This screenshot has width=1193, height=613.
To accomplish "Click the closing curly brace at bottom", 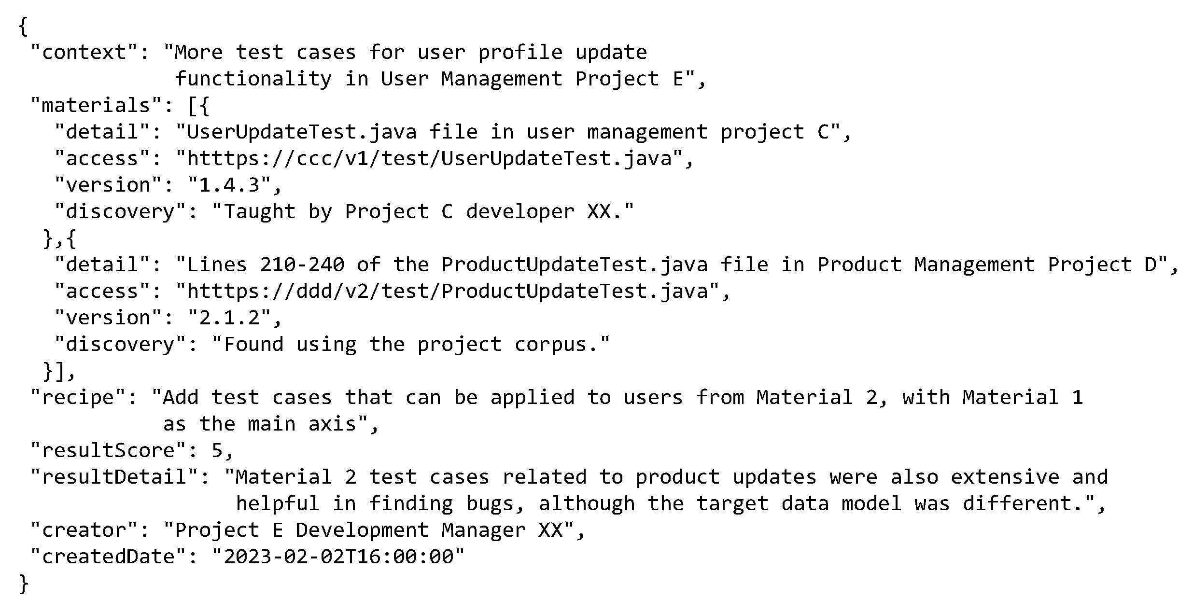I will click(x=23, y=583).
